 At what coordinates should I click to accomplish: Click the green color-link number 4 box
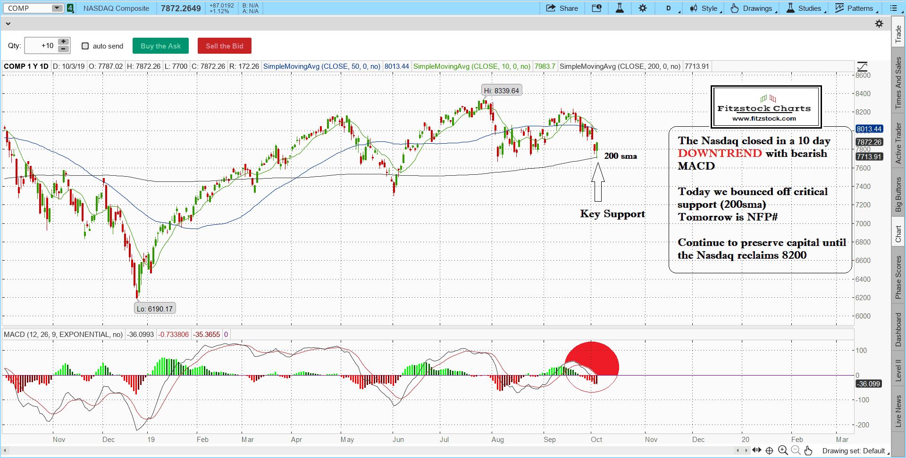pyautogui.click(x=70, y=8)
